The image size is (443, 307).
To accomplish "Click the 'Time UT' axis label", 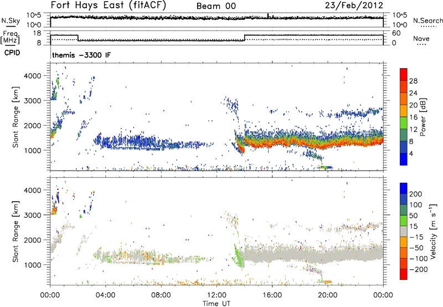I will tap(217, 303).
